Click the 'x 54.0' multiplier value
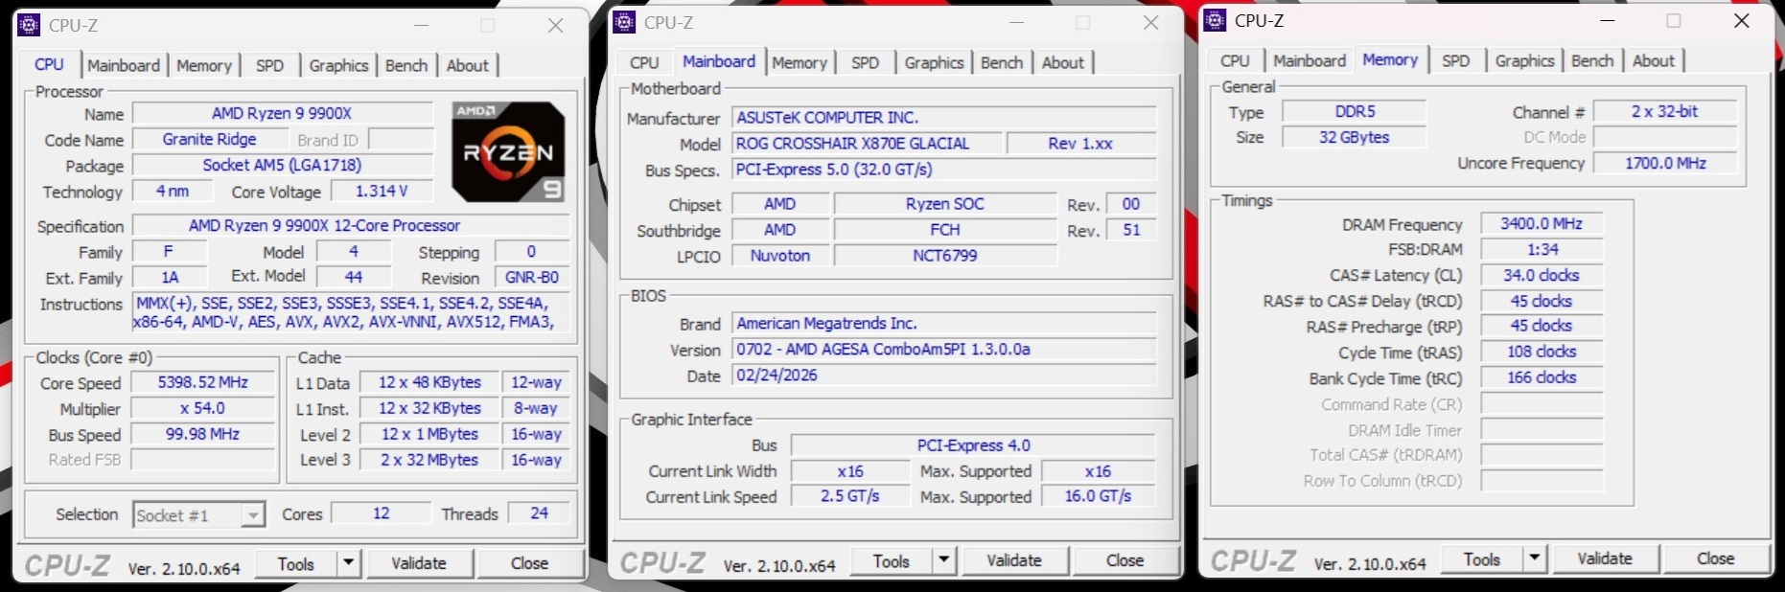Screen dimensions: 1785x592 tap(203, 408)
